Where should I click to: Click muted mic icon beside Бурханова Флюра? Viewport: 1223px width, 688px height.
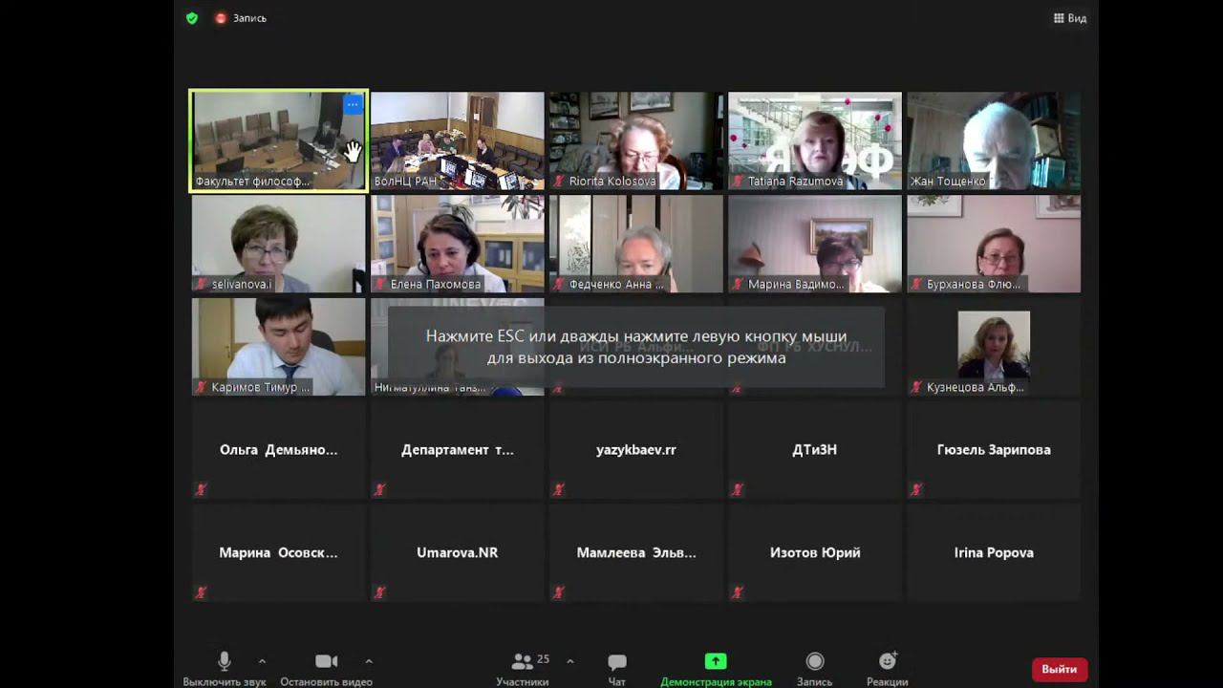point(917,284)
